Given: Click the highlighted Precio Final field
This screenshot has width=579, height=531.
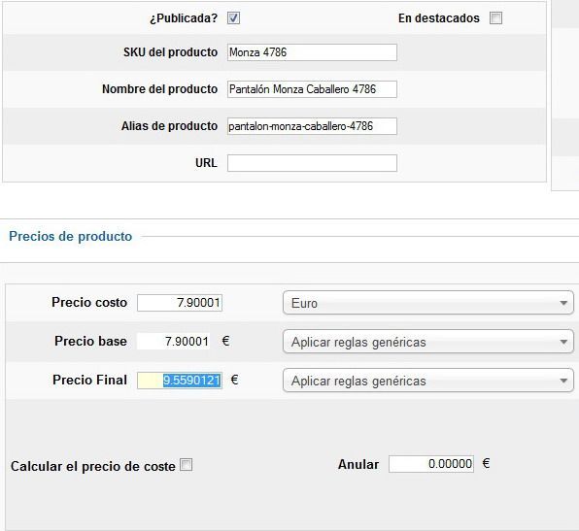Looking at the screenshot, I should pos(180,381).
